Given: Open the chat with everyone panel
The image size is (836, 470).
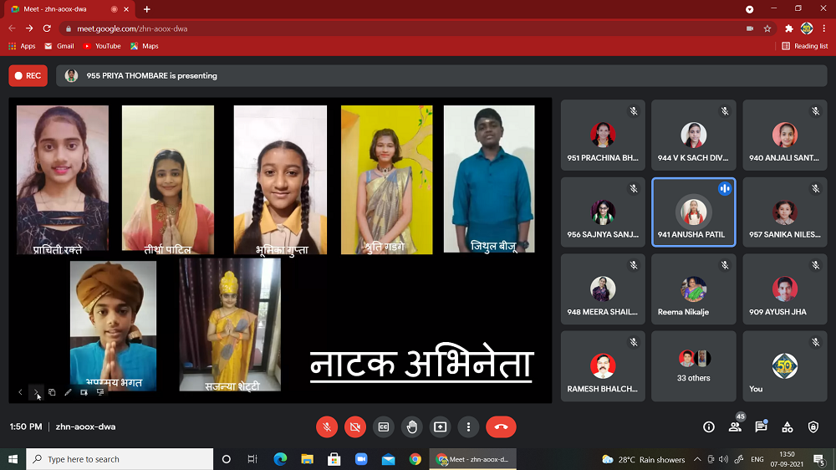Looking at the screenshot, I should [761, 427].
